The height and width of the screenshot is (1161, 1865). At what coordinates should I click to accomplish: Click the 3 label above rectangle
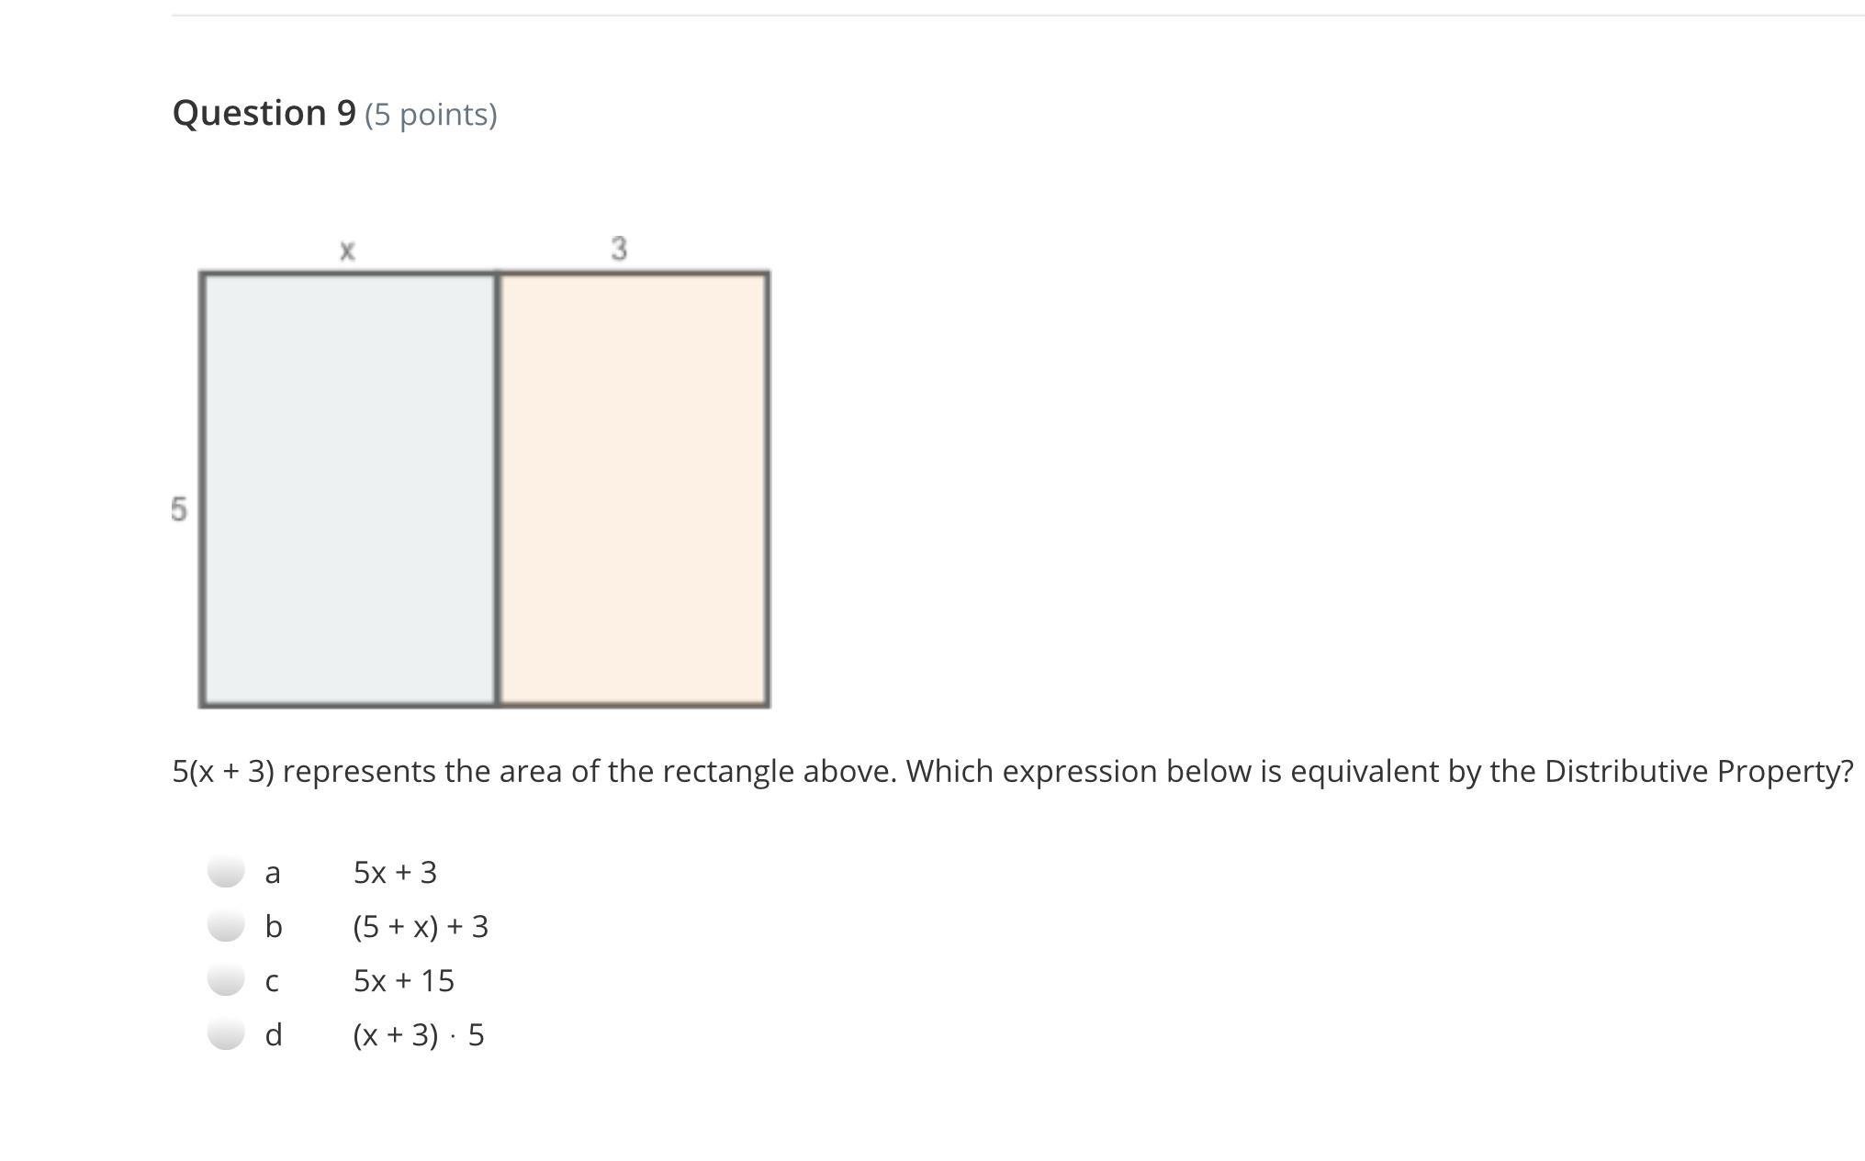(619, 248)
